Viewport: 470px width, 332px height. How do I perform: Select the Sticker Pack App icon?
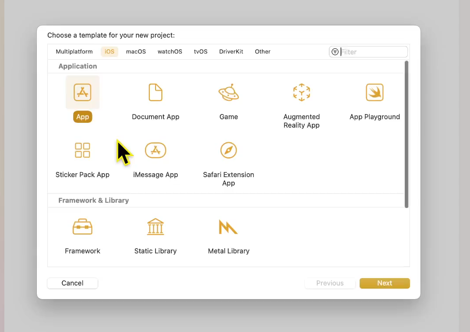tap(82, 150)
